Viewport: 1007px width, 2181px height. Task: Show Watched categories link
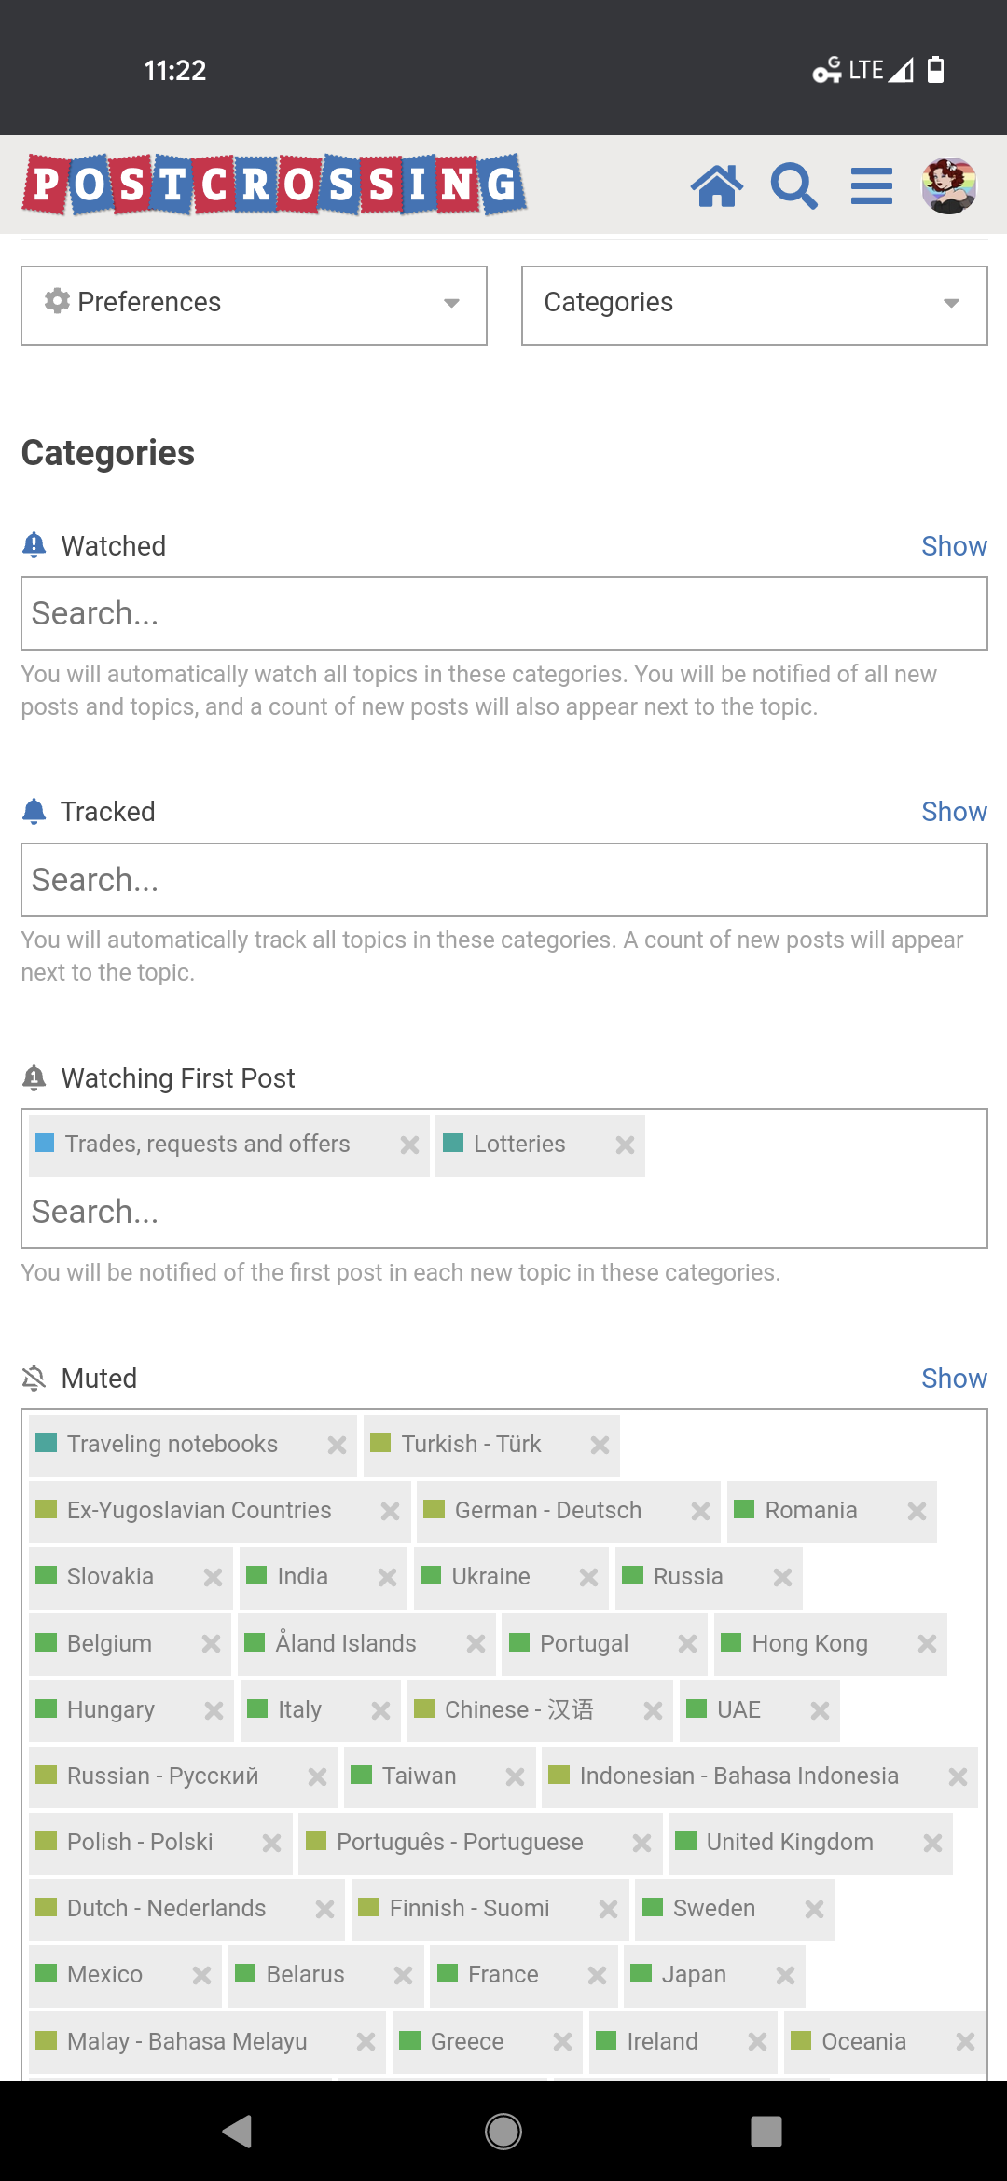tap(954, 546)
